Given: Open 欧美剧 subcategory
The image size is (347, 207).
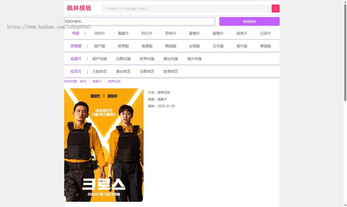Looking at the screenshot, I should pos(123,46).
